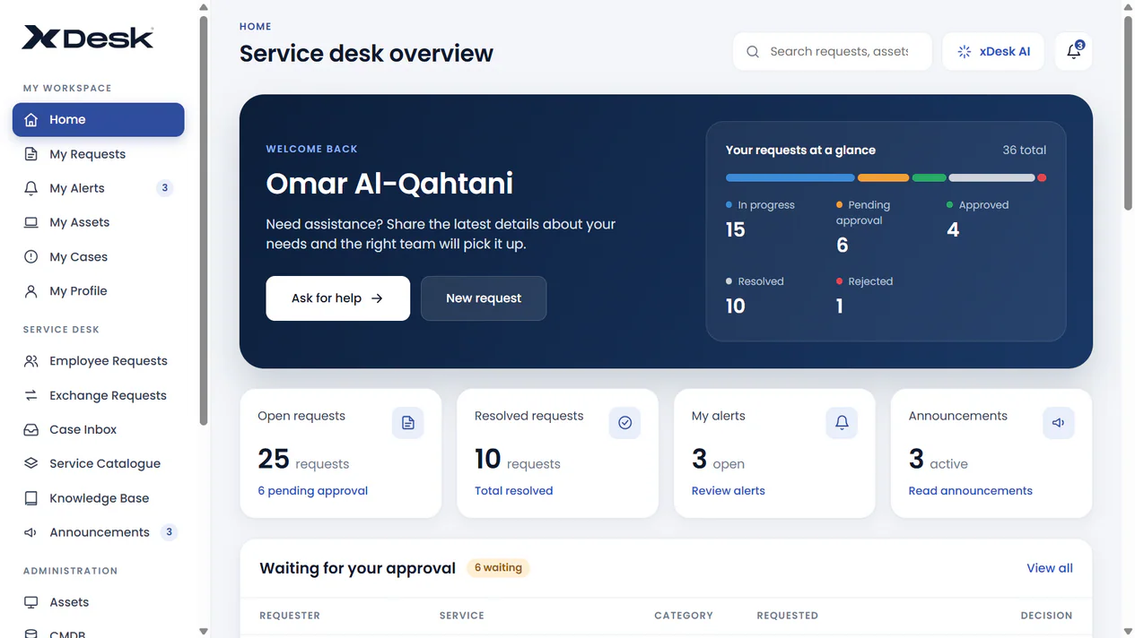Click the HOME breadcrumb
The height and width of the screenshot is (638, 1135).
[256, 27]
